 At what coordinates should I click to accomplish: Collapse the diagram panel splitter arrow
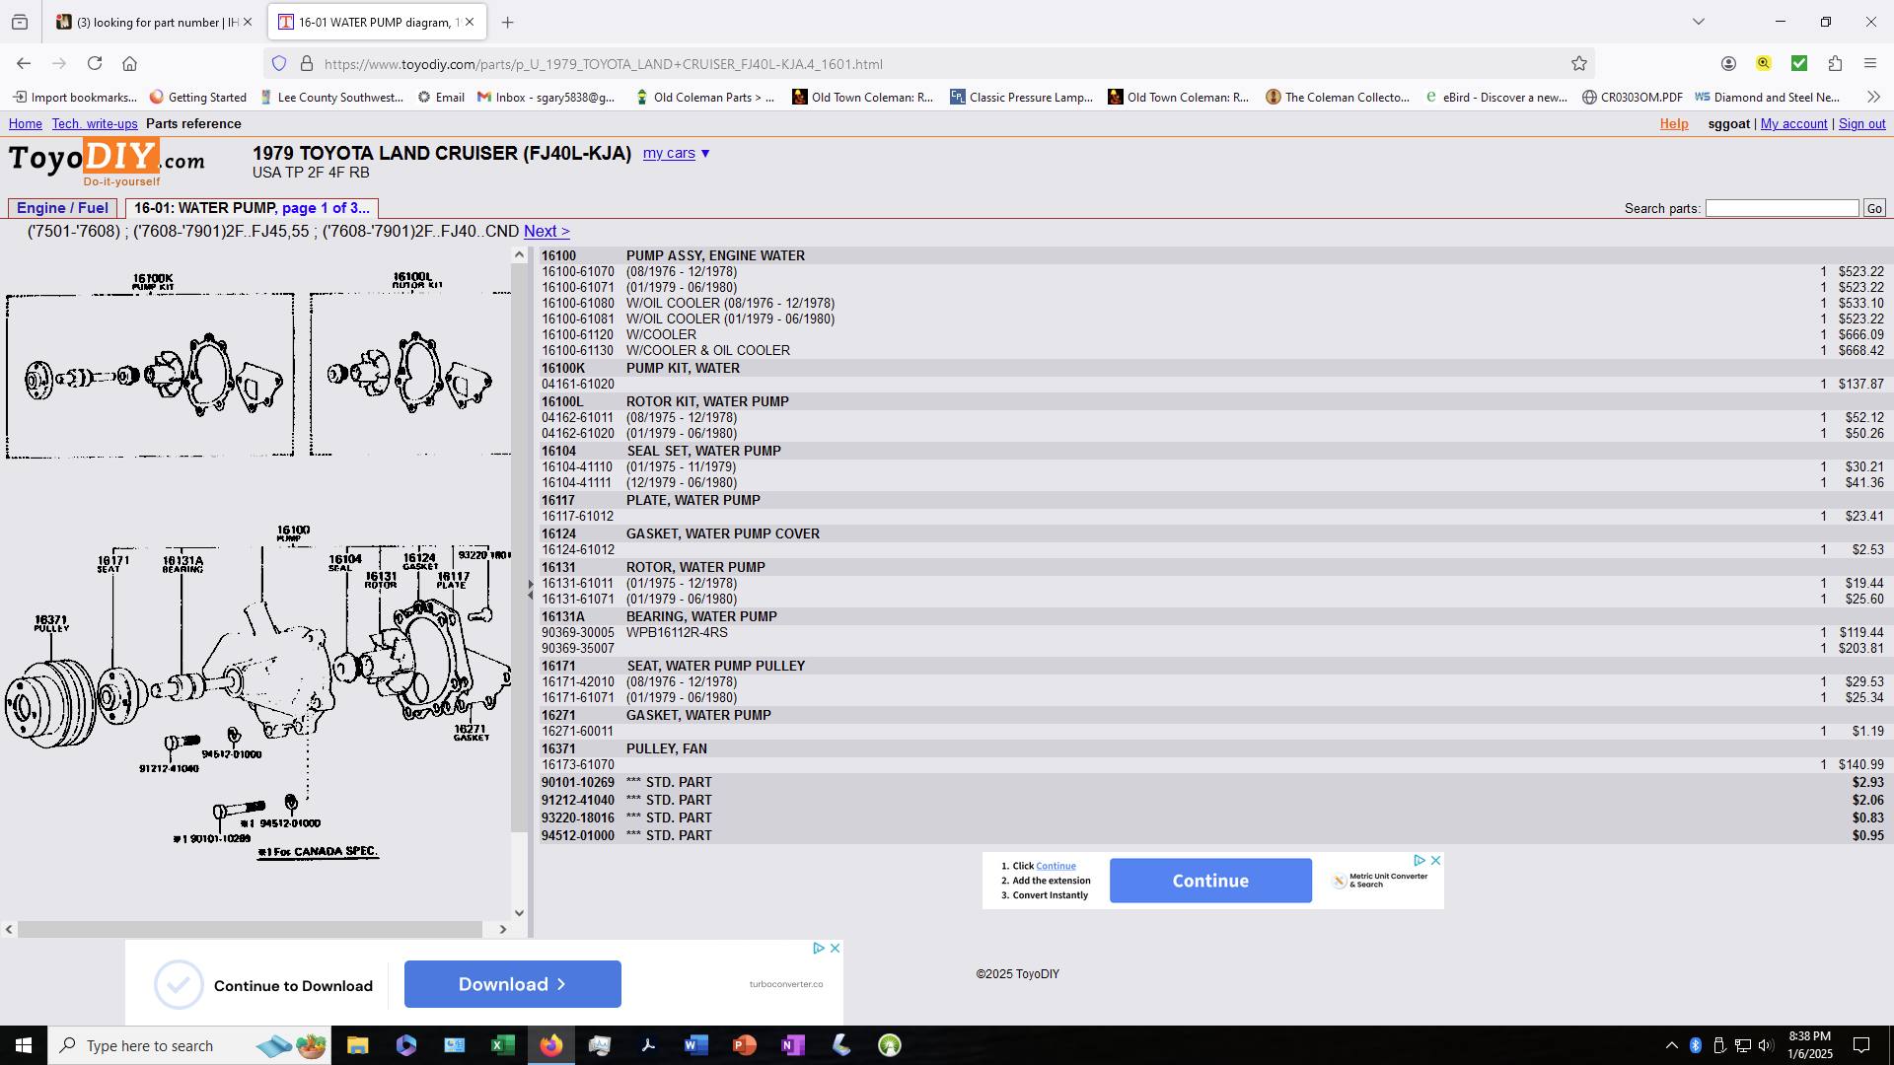[x=531, y=589]
